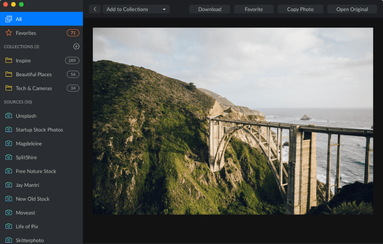Click the Jay Mantri camera icon

[9, 185]
